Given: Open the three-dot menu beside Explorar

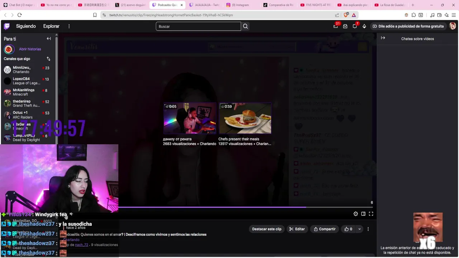Looking at the screenshot, I should click(x=69, y=26).
